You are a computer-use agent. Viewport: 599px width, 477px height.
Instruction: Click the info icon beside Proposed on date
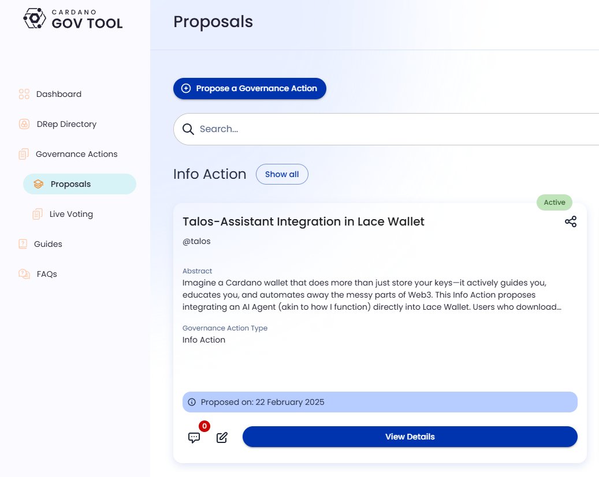coord(192,402)
